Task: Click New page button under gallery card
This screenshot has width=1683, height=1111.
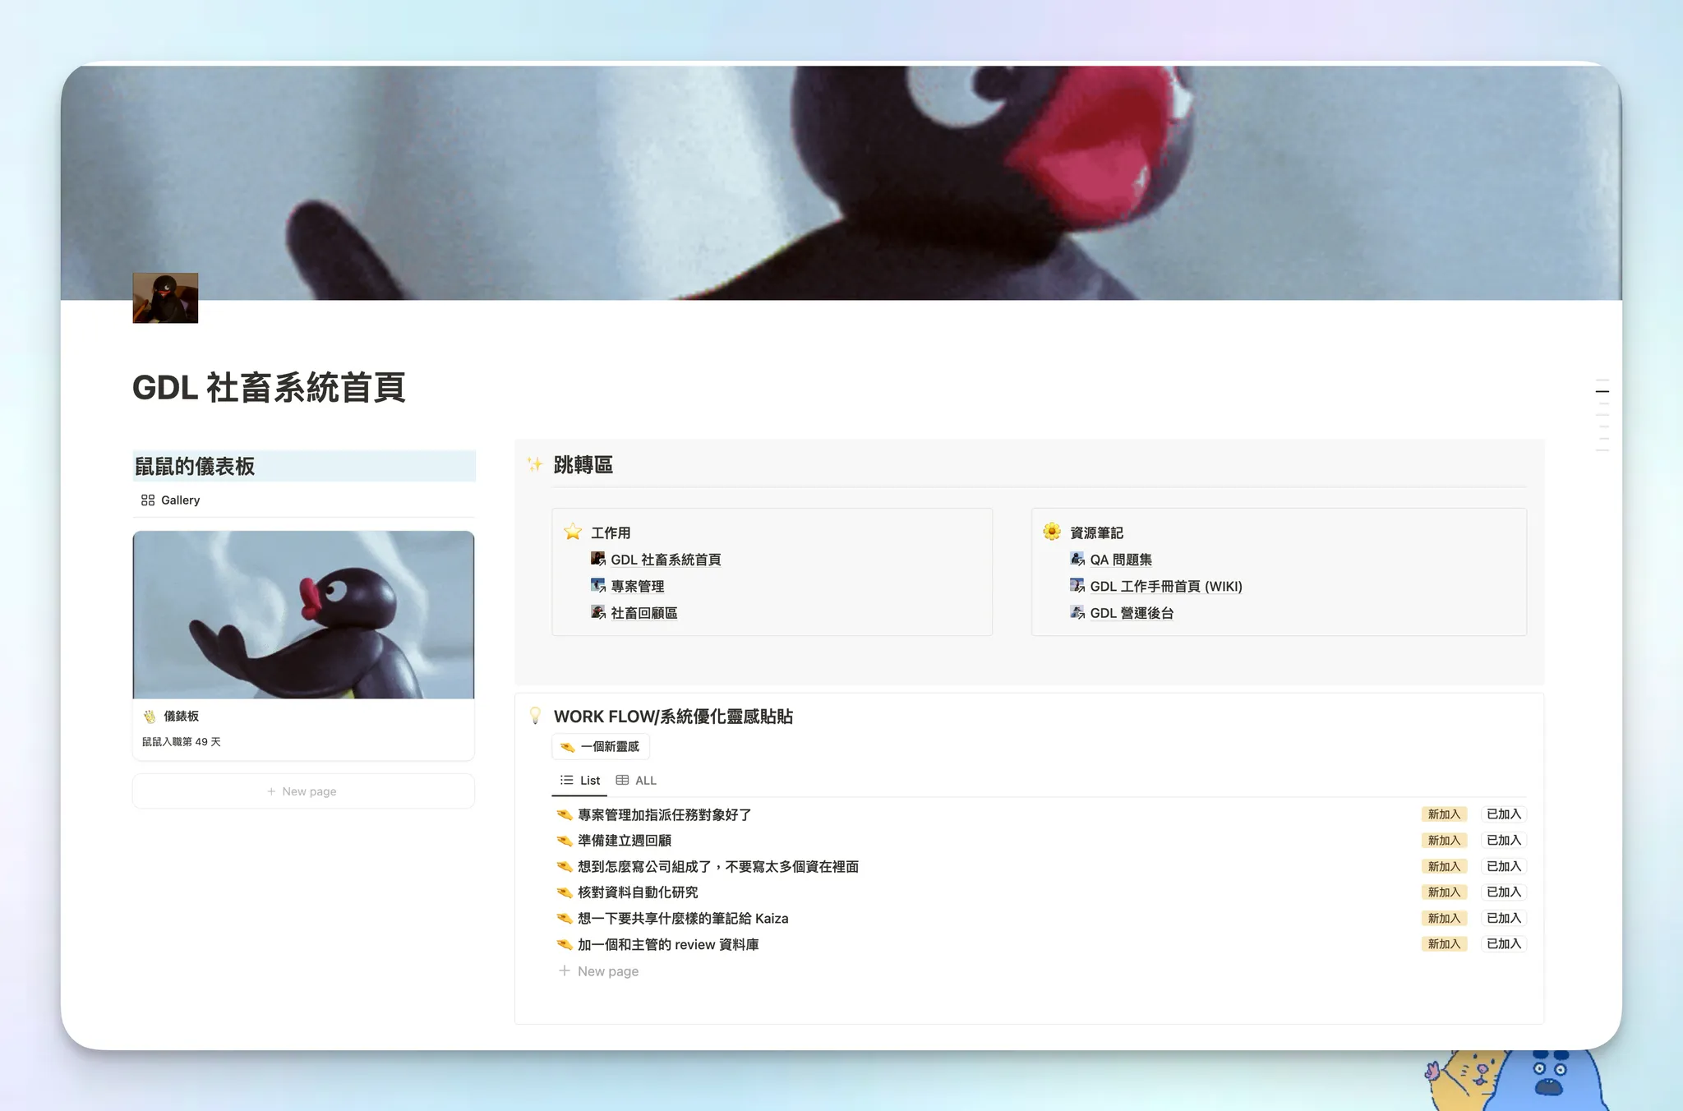Action: pos(303,791)
